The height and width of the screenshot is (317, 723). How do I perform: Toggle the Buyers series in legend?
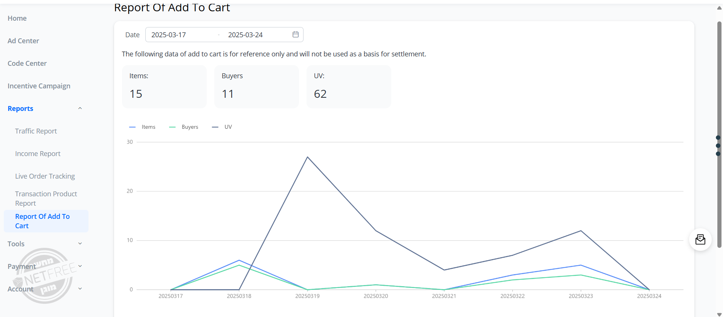184,127
